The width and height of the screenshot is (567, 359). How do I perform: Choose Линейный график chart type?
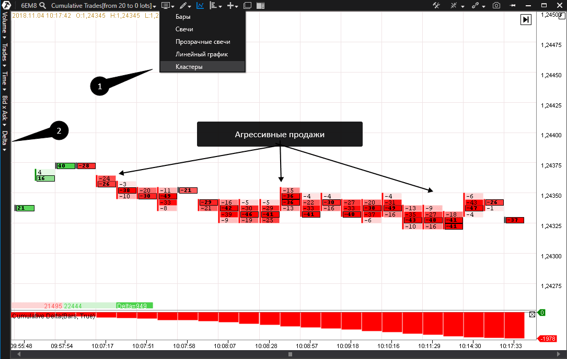pyautogui.click(x=203, y=54)
